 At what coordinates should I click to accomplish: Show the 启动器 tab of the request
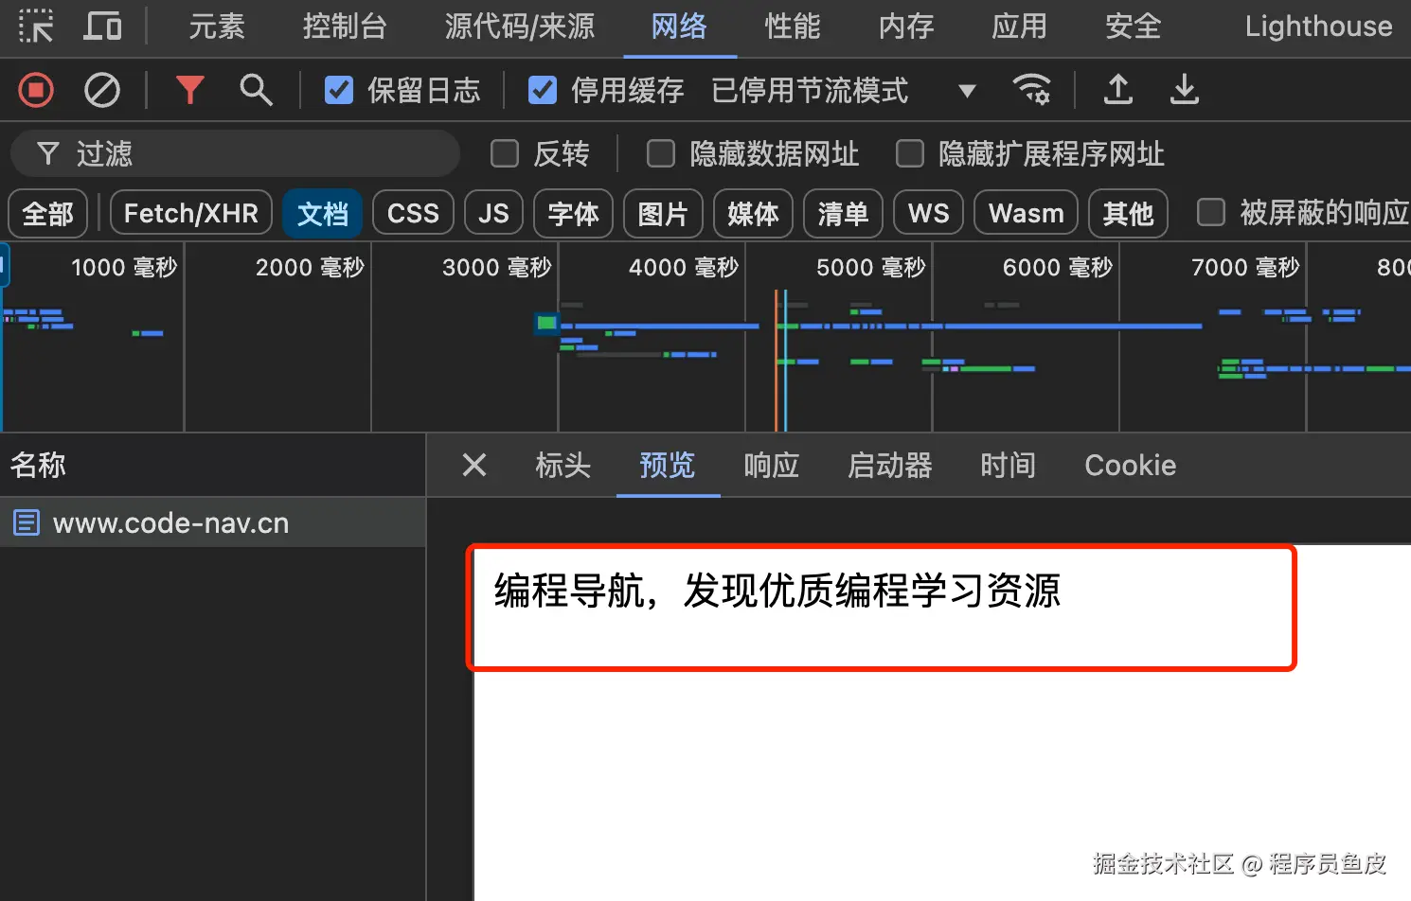[x=890, y=465]
